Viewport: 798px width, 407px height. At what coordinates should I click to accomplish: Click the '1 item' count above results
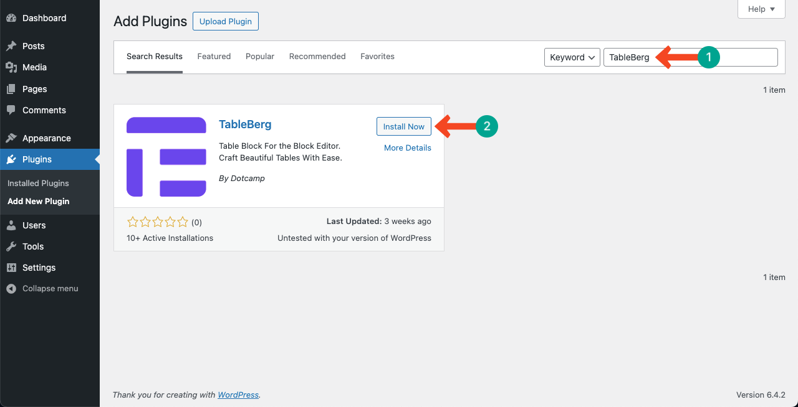click(x=774, y=90)
